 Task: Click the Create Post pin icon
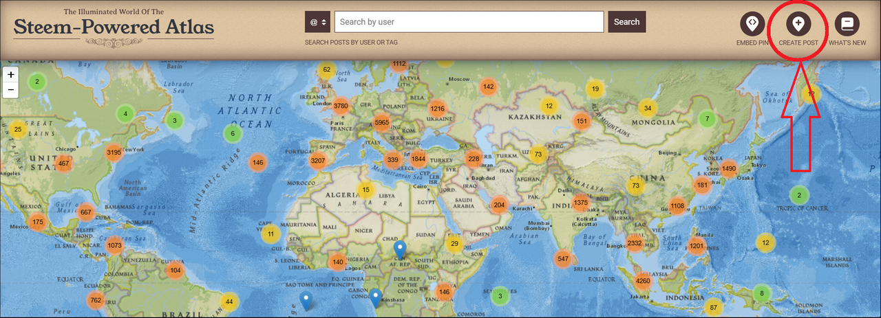(x=798, y=24)
